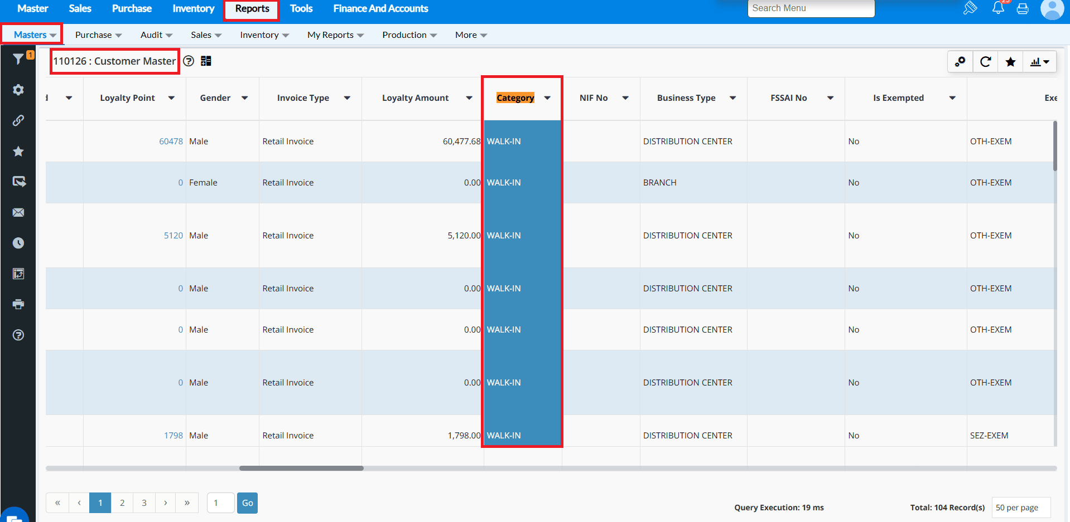Expand the Category column dropdown arrow
1070x522 pixels.
pyautogui.click(x=547, y=98)
